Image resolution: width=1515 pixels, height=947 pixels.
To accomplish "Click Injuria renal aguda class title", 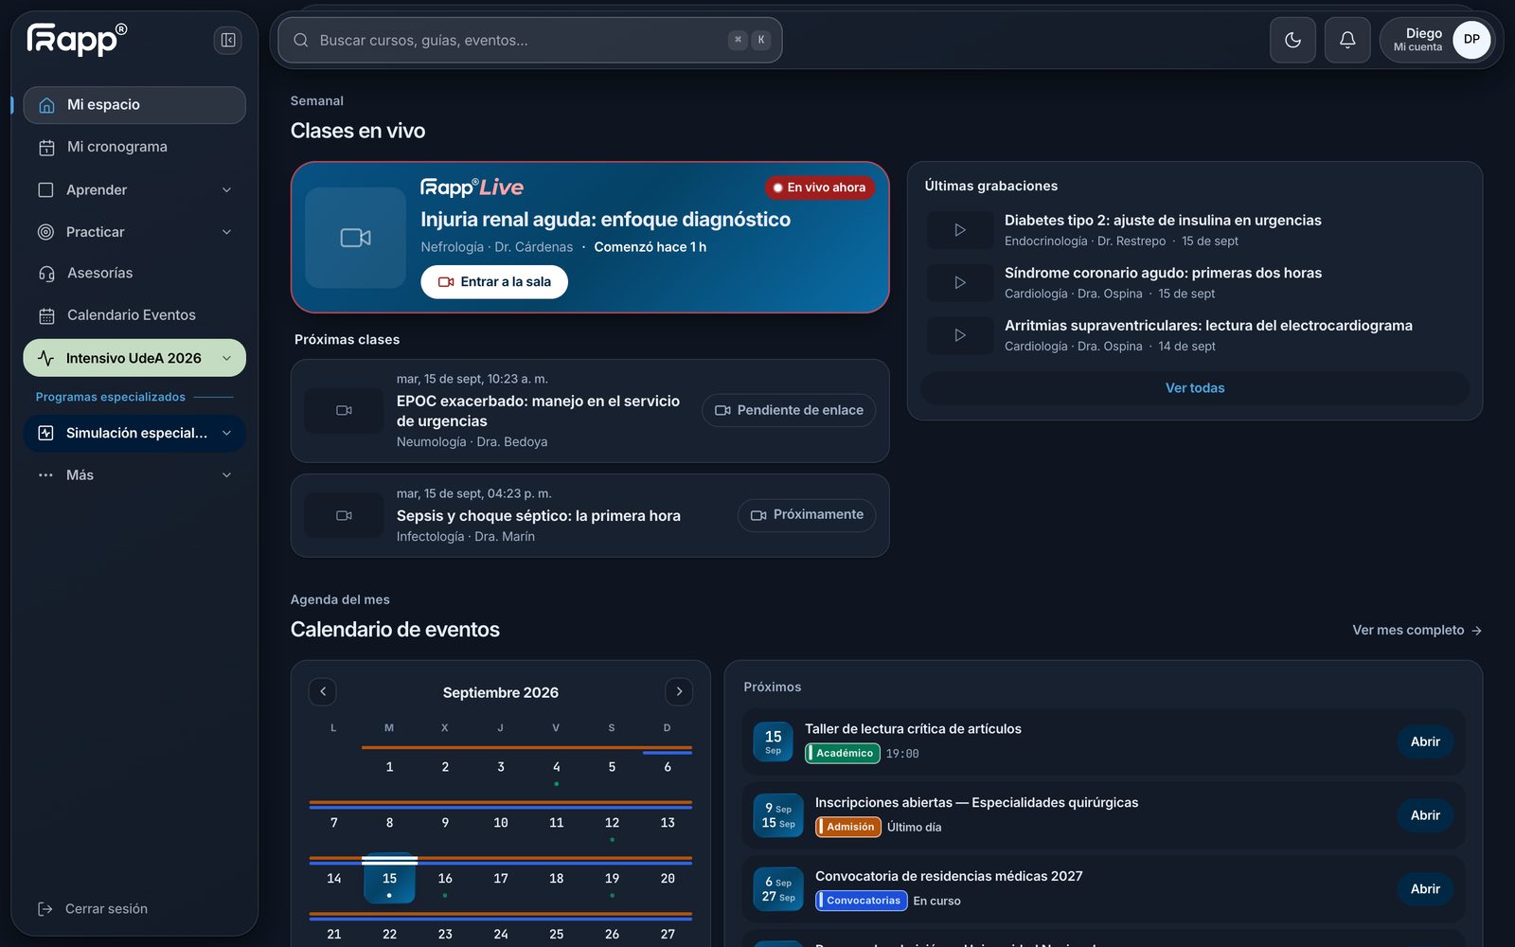I will pyautogui.click(x=606, y=220).
